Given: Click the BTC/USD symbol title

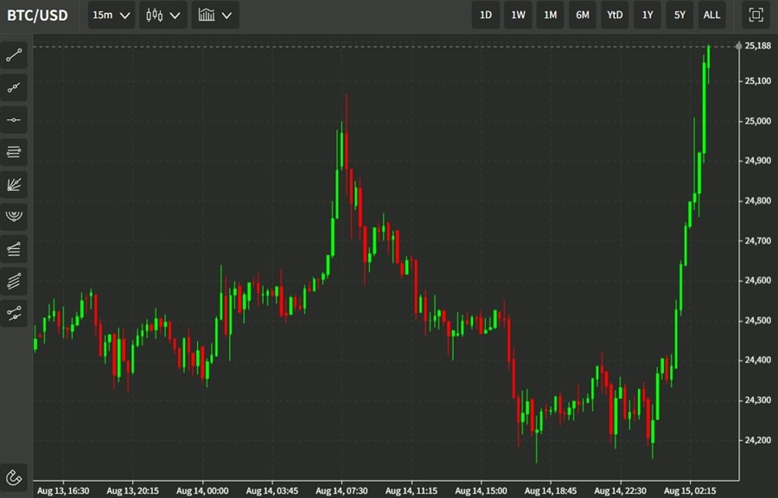Looking at the screenshot, I should (x=37, y=15).
